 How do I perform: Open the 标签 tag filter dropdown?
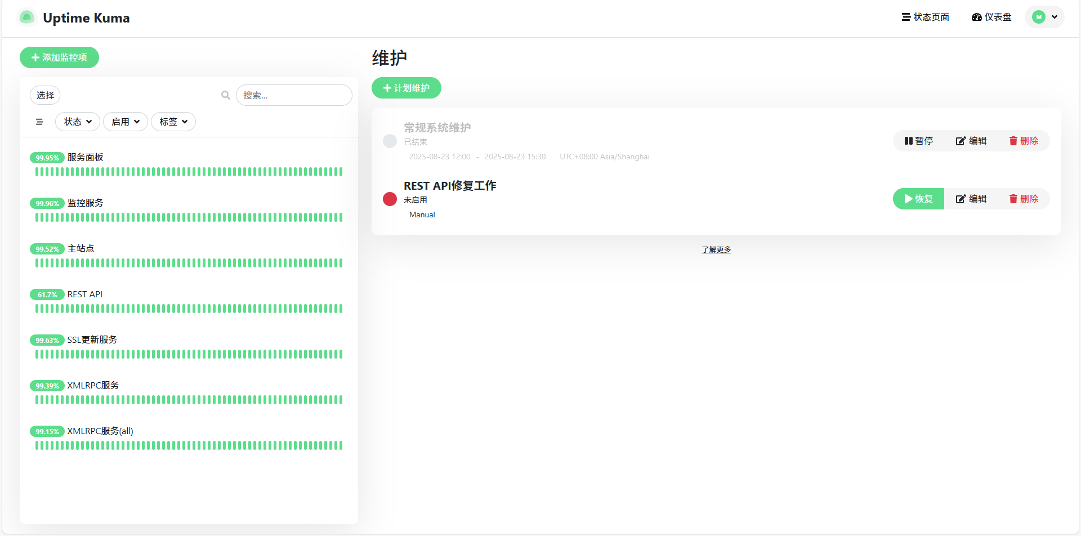coord(173,122)
